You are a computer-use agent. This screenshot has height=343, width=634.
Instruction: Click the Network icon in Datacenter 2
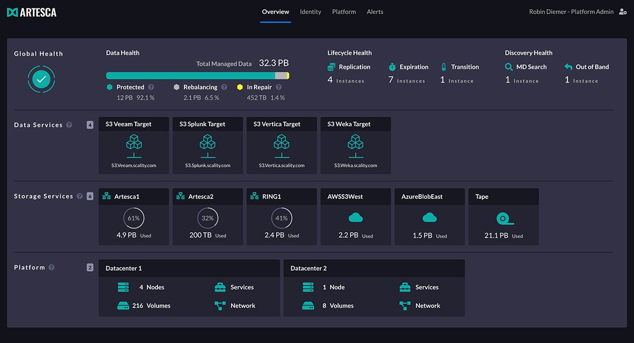(x=404, y=306)
